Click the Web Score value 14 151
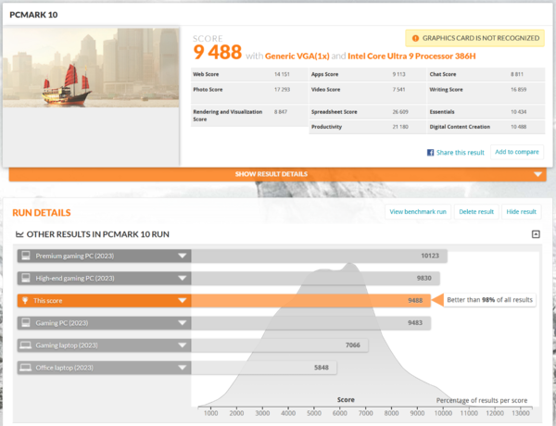The image size is (556, 426). (x=282, y=74)
